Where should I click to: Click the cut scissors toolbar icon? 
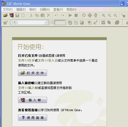(x=31, y=15)
